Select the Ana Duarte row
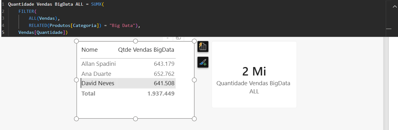This screenshot has height=130, width=398. coord(128,74)
